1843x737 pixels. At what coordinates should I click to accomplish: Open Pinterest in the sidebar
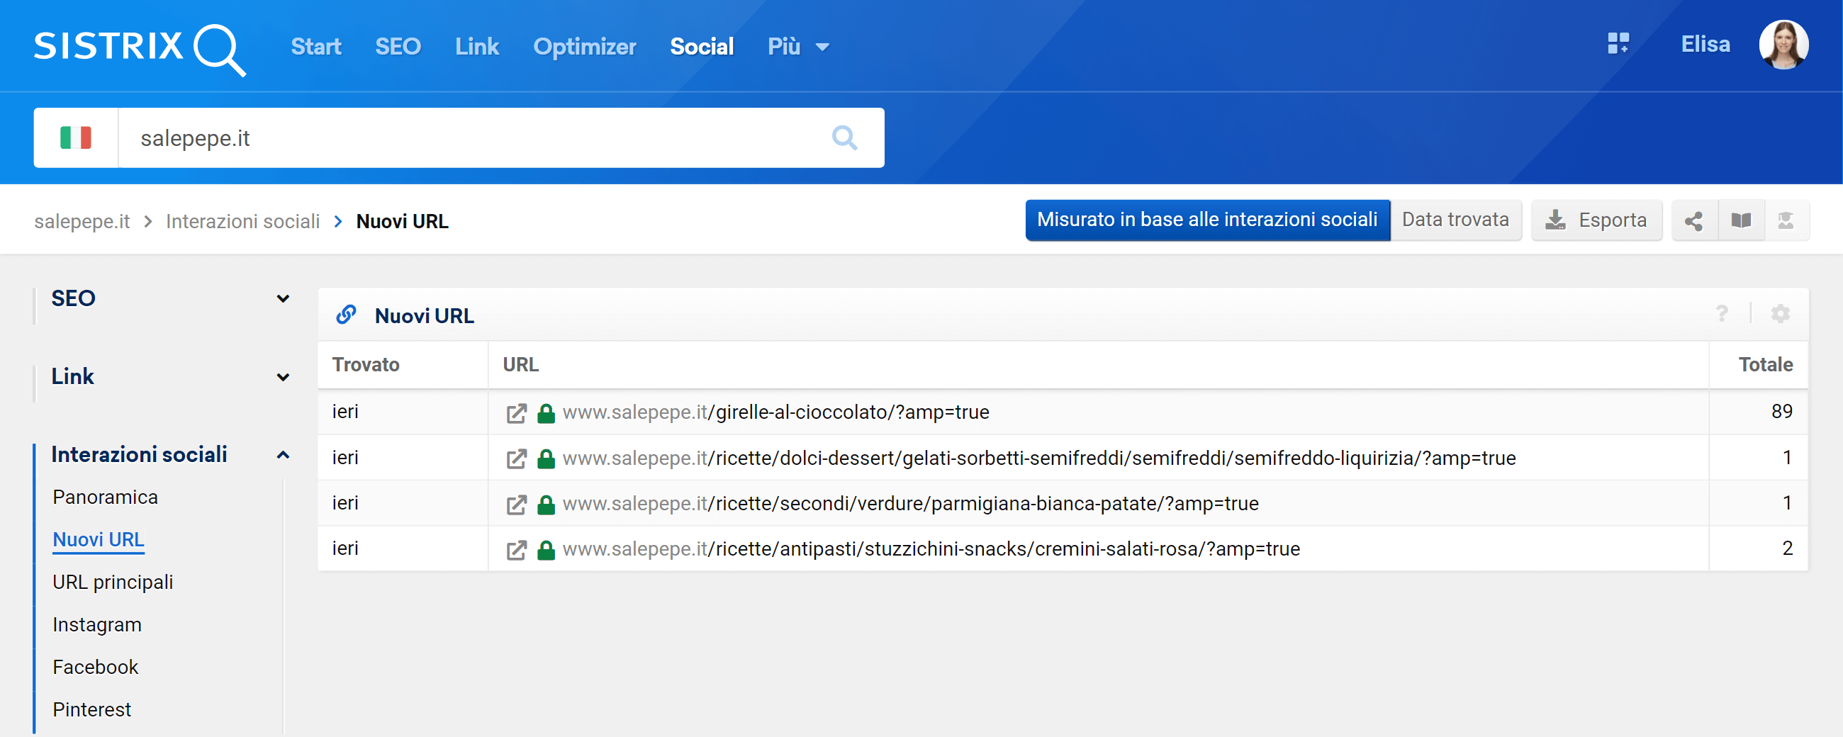point(91,709)
